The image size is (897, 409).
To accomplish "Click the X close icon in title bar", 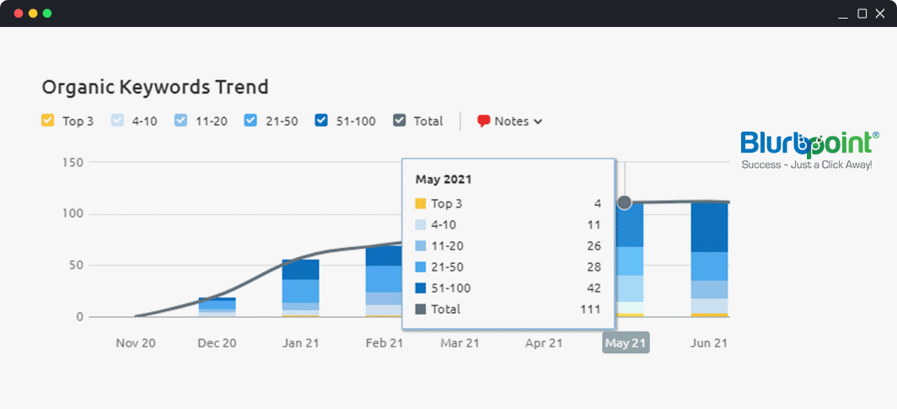I will (x=880, y=13).
